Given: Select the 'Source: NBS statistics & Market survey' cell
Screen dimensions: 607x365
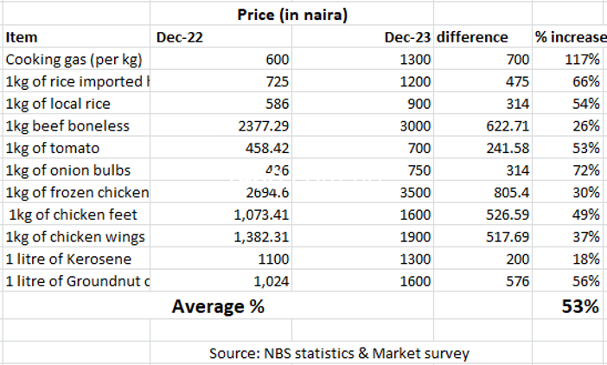Looking at the screenshot, I should pos(339,353).
